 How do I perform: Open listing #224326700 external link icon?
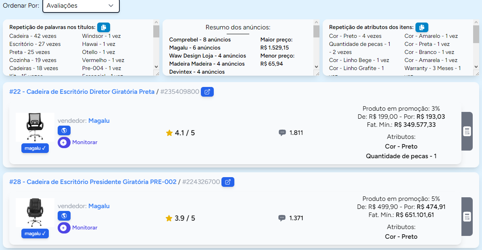pyautogui.click(x=228, y=182)
